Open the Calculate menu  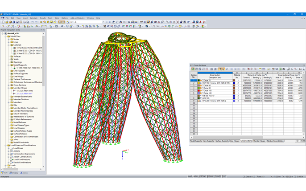coord(33,18)
